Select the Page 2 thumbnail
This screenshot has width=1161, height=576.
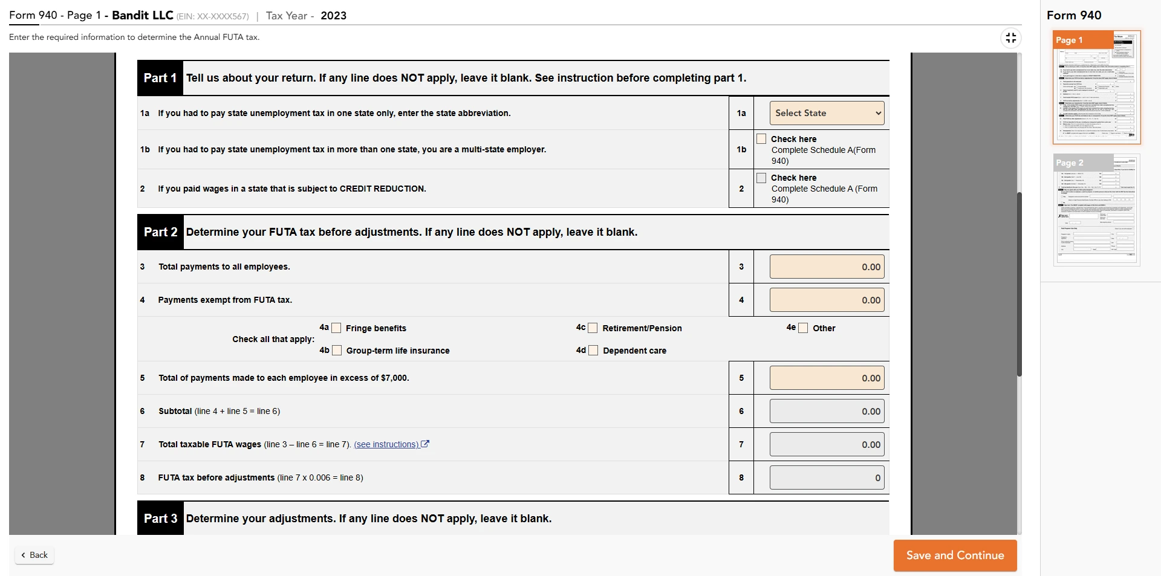pos(1096,210)
